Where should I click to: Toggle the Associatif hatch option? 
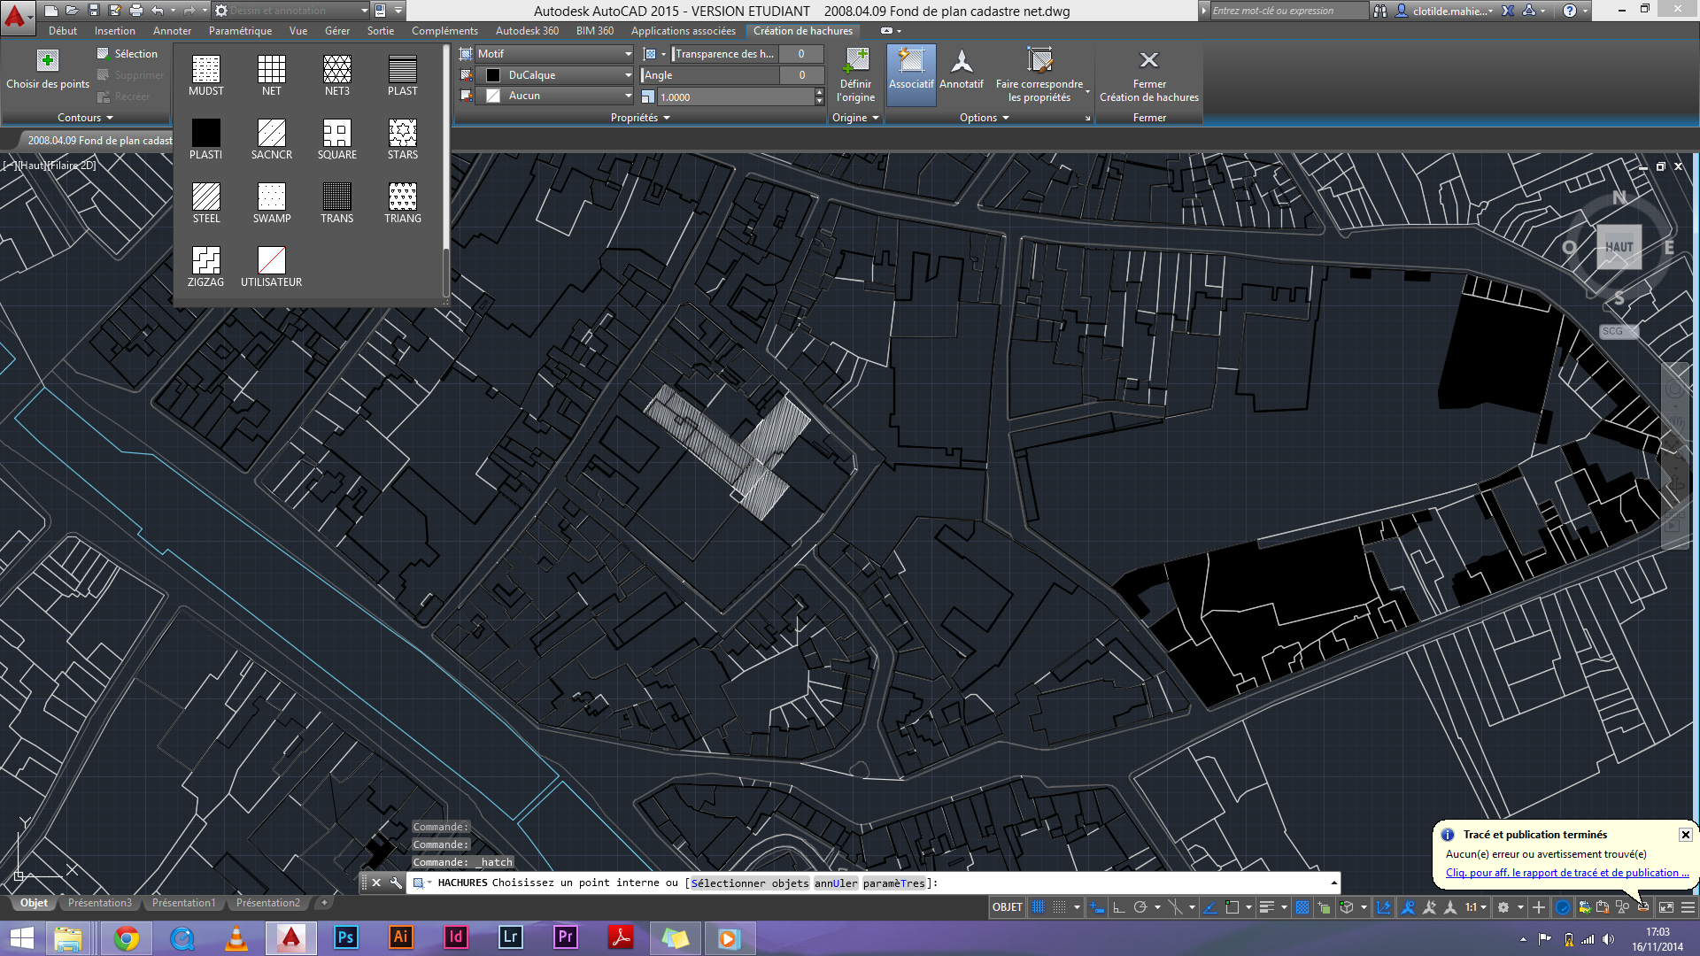pyautogui.click(x=911, y=74)
